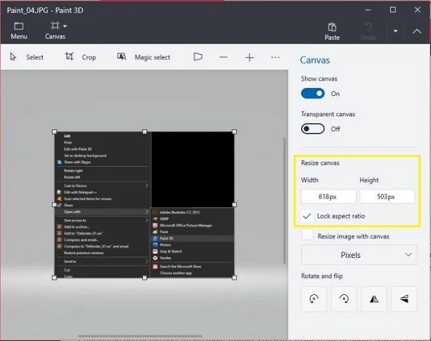The height and width of the screenshot is (341, 431).
Task: Rotate canvas left 90 degrees
Action: click(x=314, y=299)
